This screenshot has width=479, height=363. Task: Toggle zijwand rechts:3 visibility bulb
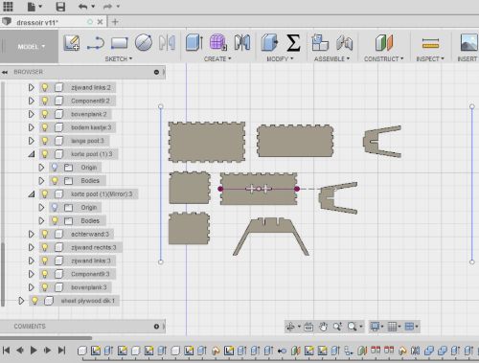pos(45,247)
